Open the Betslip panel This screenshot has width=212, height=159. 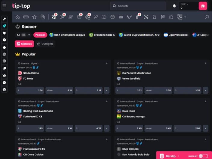[x=168, y=156]
